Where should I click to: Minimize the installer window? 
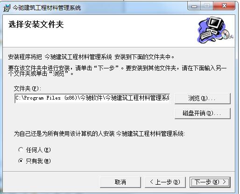pos(194,6)
